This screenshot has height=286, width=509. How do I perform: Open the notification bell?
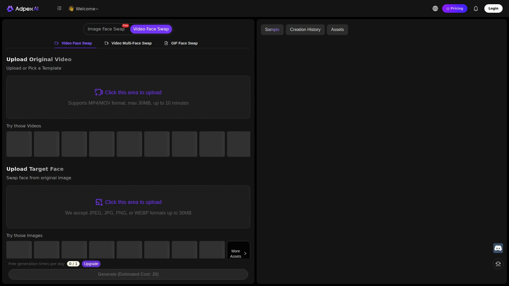pos(476,8)
